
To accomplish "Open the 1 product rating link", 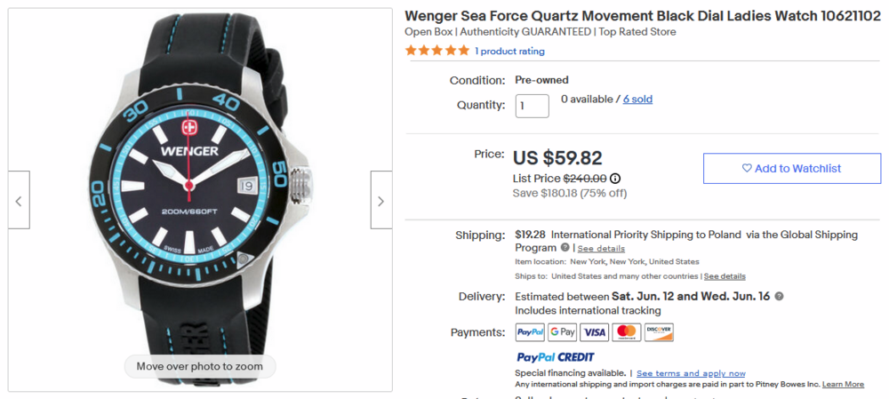I will pyautogui.click(x=509, y=52).
